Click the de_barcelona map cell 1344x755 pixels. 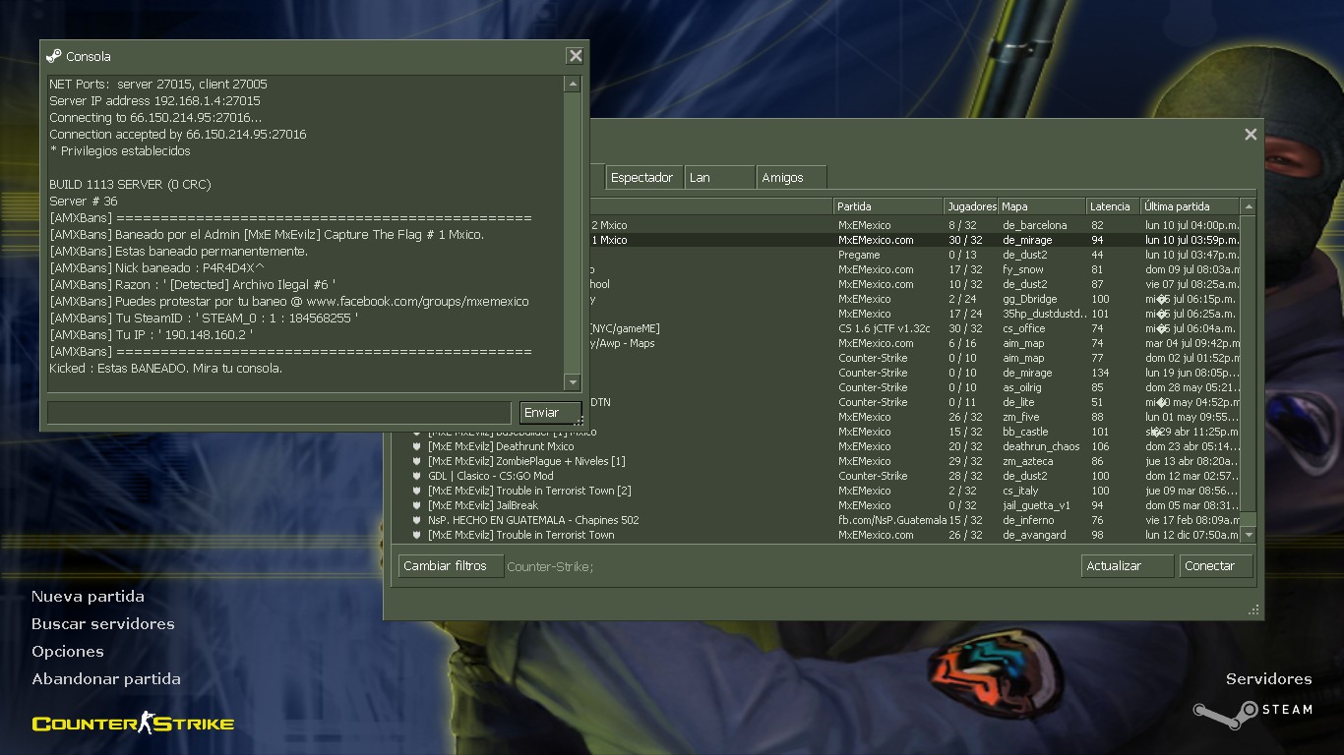pos(1035,225)
